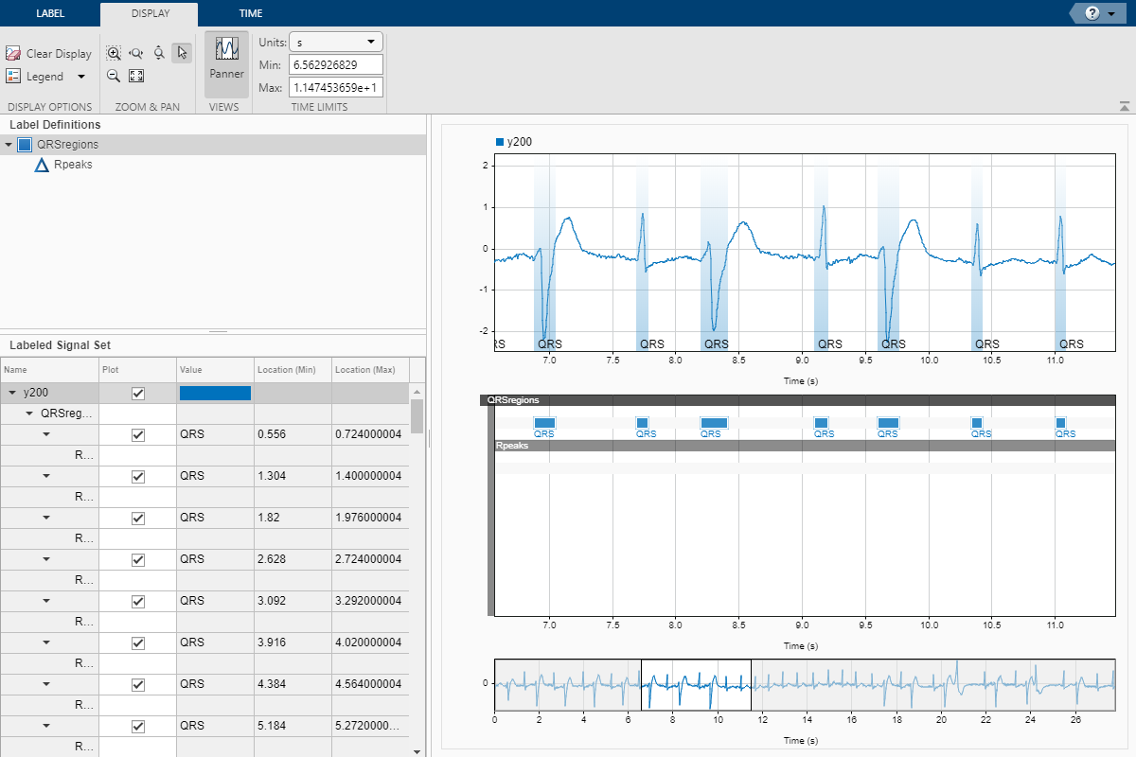This screenshot has height=757, width=1136.
Task: Uncheck Plot for QRS region at 0.556
Action: 138,435
